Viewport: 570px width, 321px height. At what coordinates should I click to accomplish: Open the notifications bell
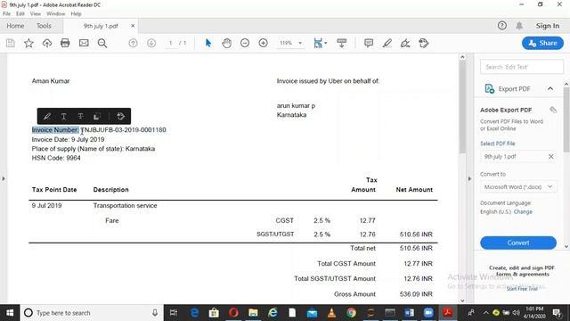[519, 26]
